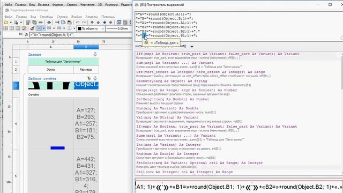Open the Вставка menu in main menu bar
The width and height of the screenshot is (343, 193).
coord(43,5)
